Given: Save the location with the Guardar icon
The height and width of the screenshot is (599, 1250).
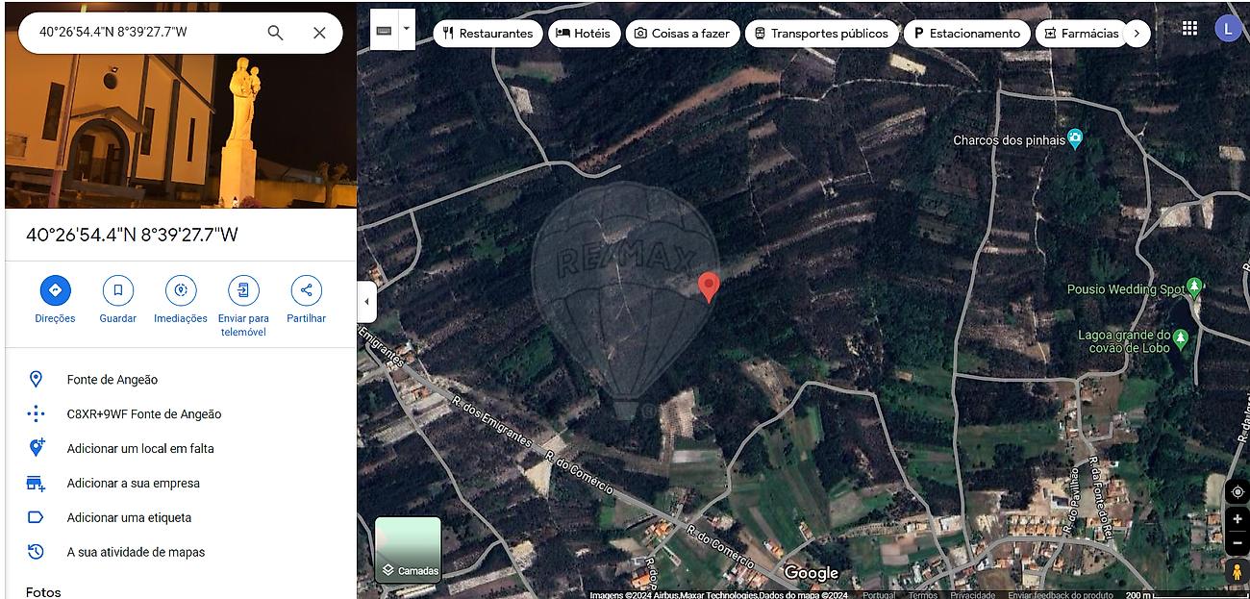Looking at the screenshot, I should pyautogui.click(x=117, y=289).
